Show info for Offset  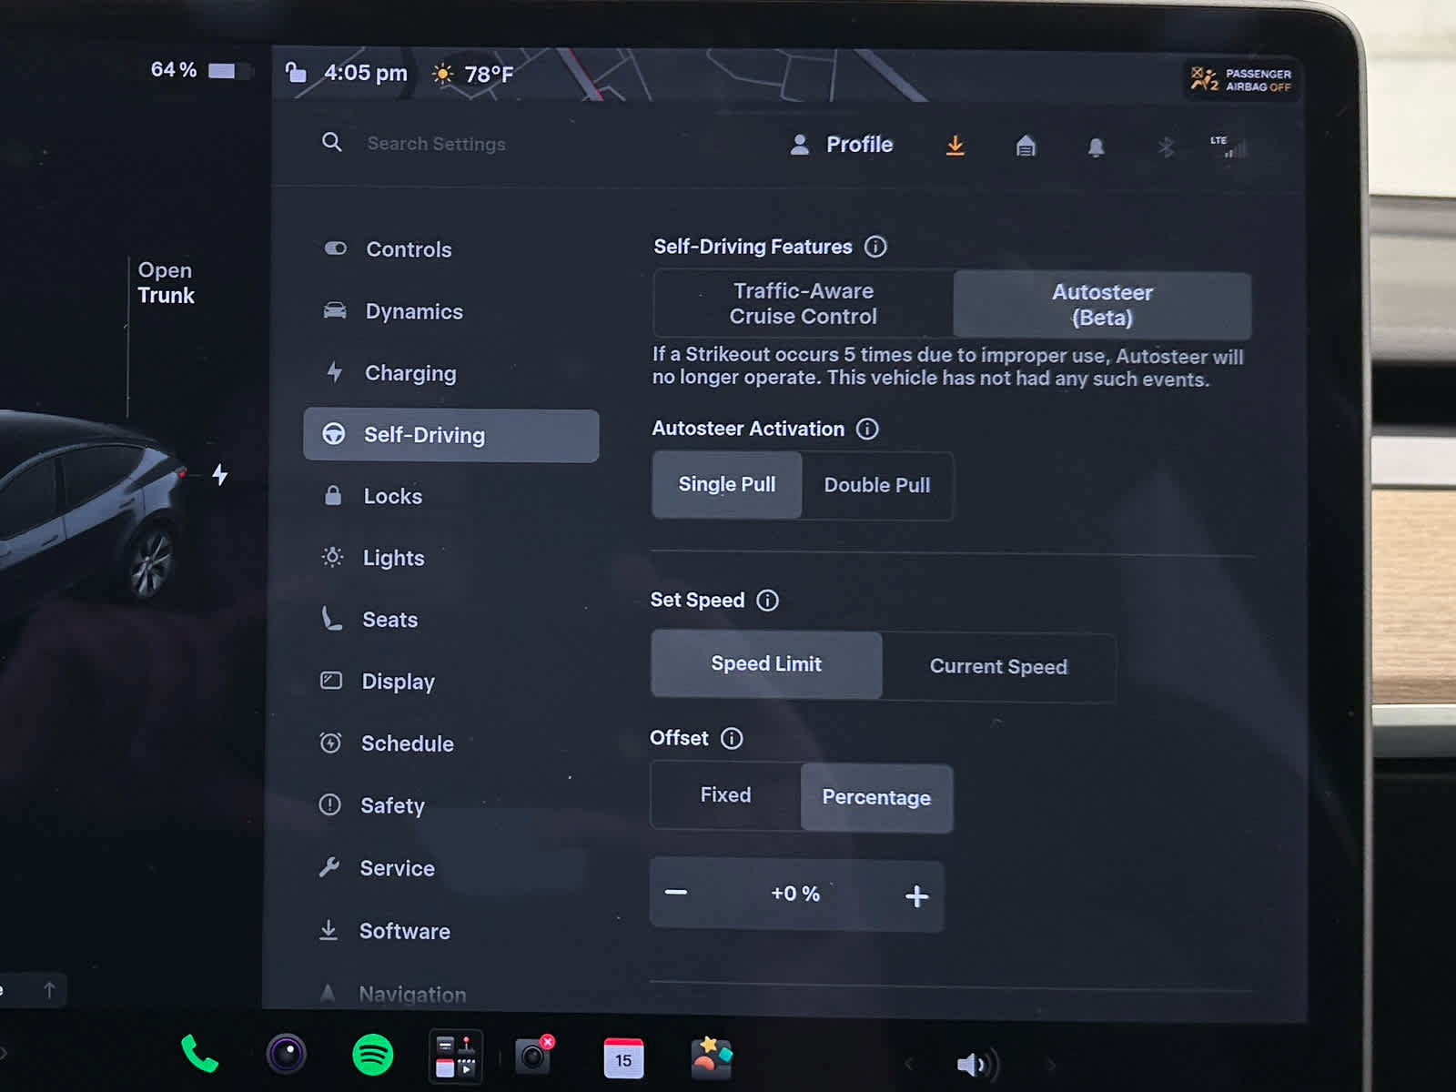732,738
